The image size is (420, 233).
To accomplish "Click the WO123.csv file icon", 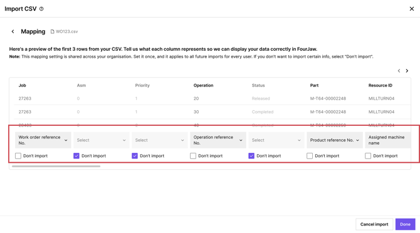I will (x=53, y=31).
